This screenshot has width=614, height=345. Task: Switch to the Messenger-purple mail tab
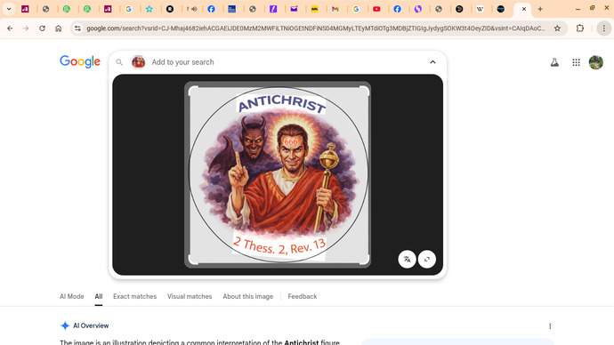[294, 9]
